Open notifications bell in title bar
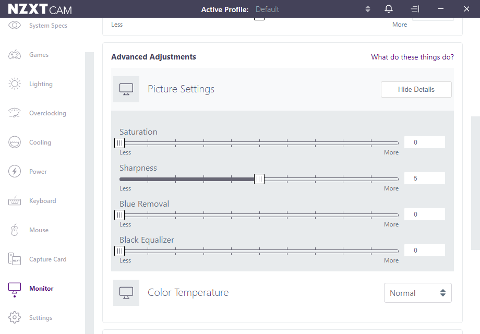The height and width of the screenshot is (334, 480). coord(389,9)
